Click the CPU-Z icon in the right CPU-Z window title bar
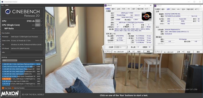The image size is (203, 98). click(x=155, y=6)
